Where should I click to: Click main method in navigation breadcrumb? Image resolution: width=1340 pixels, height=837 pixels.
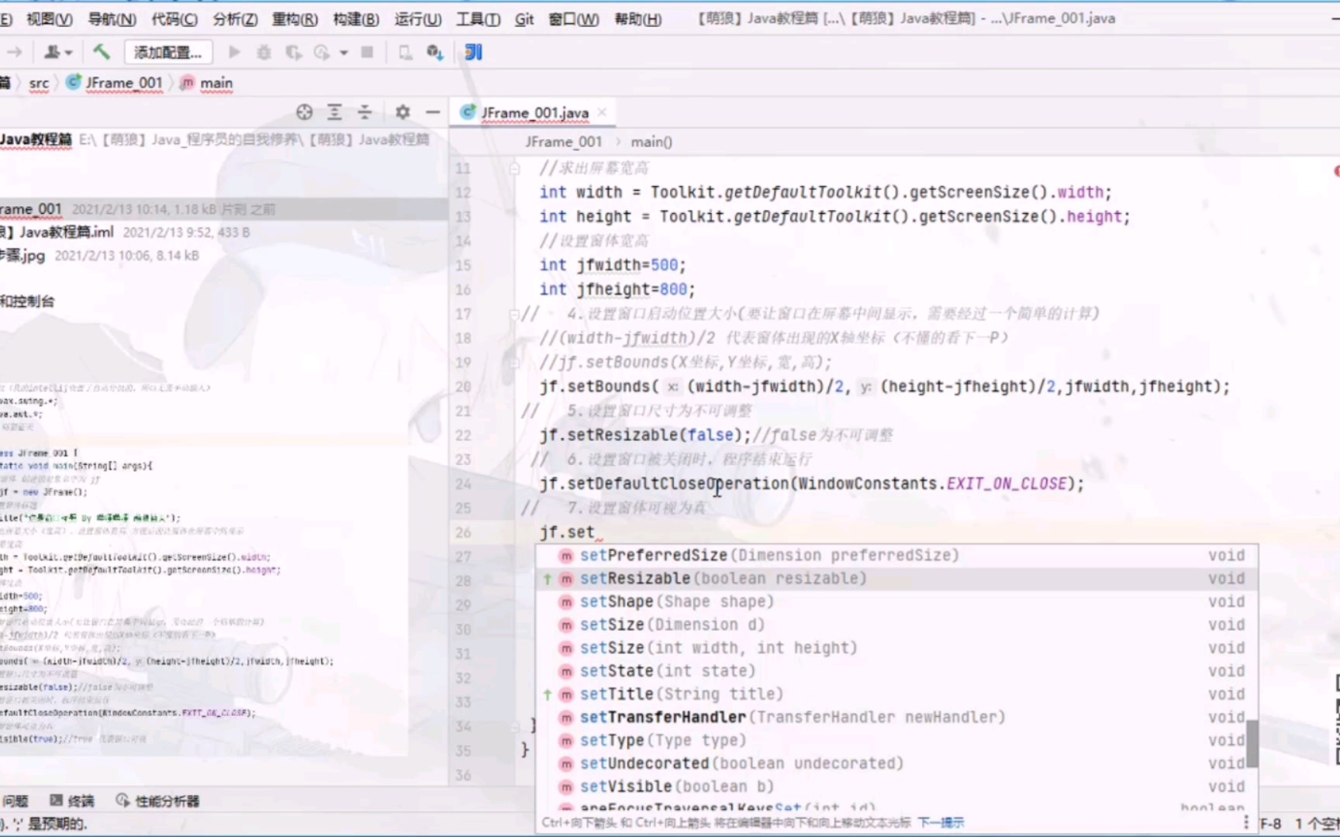click(x=207, y=83)
